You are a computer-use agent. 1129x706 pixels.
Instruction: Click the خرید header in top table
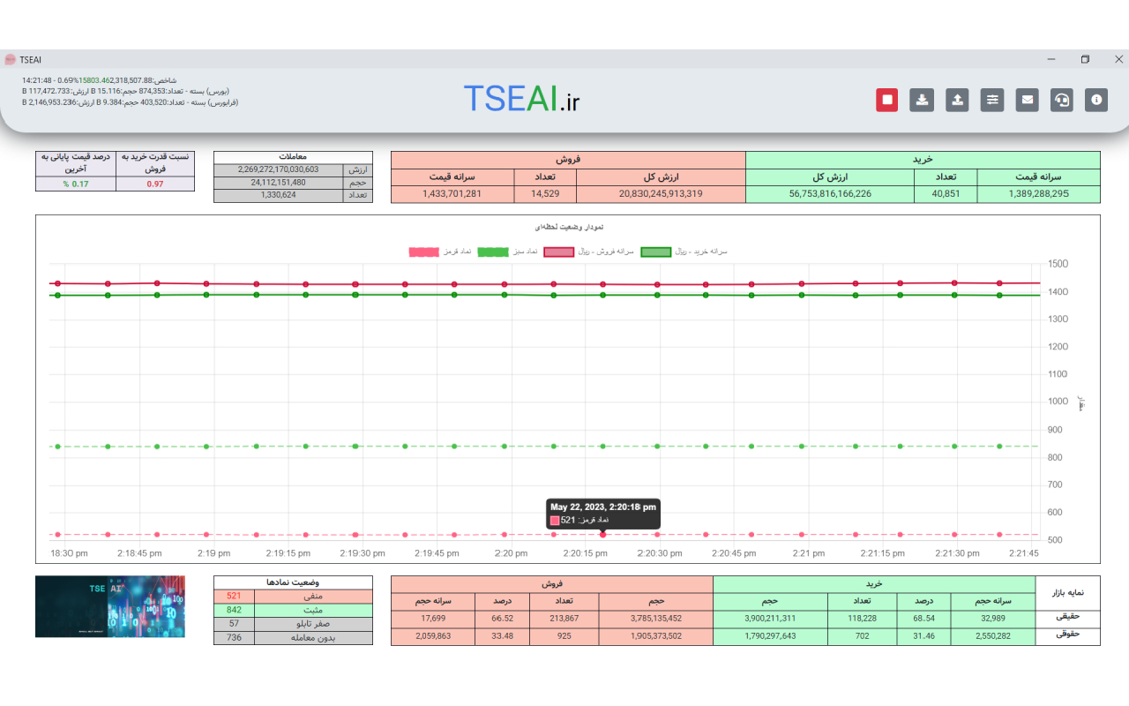point(923,160)
